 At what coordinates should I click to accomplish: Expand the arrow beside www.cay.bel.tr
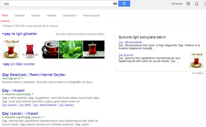tap(22, 78)
